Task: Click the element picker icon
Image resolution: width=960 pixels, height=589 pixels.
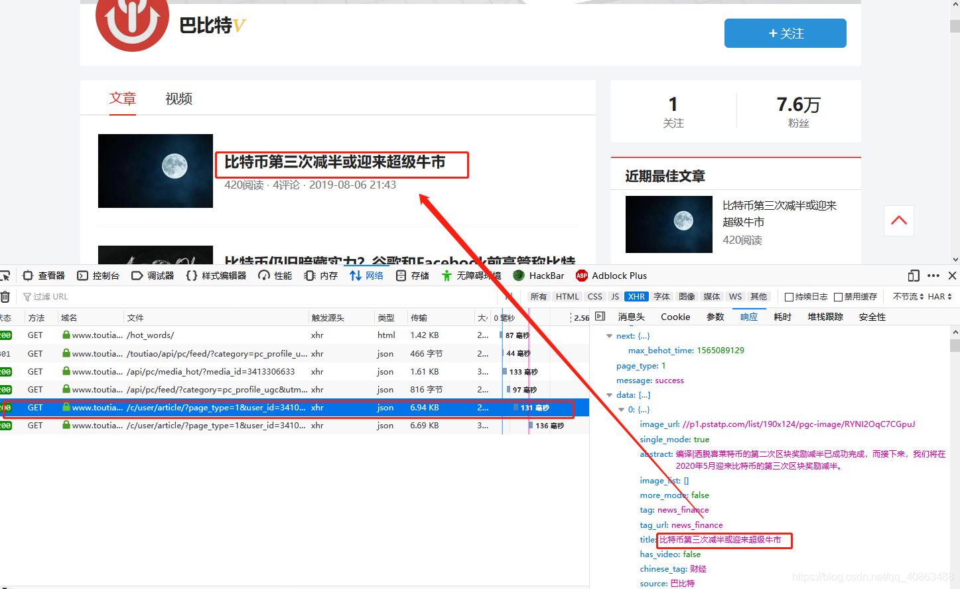Action: click(5, 276)
